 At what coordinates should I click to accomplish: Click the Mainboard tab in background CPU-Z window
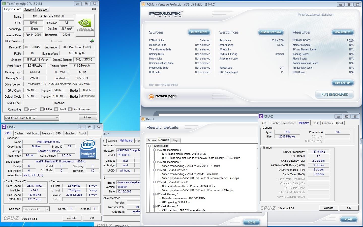(126, 140)
